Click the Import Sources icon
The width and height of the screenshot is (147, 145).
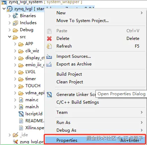click(49, 57)
